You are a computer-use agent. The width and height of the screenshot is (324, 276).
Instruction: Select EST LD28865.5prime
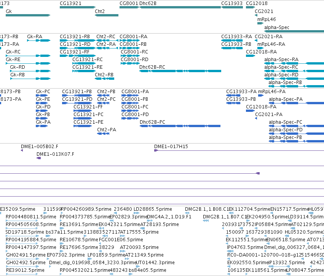point(136,213)
